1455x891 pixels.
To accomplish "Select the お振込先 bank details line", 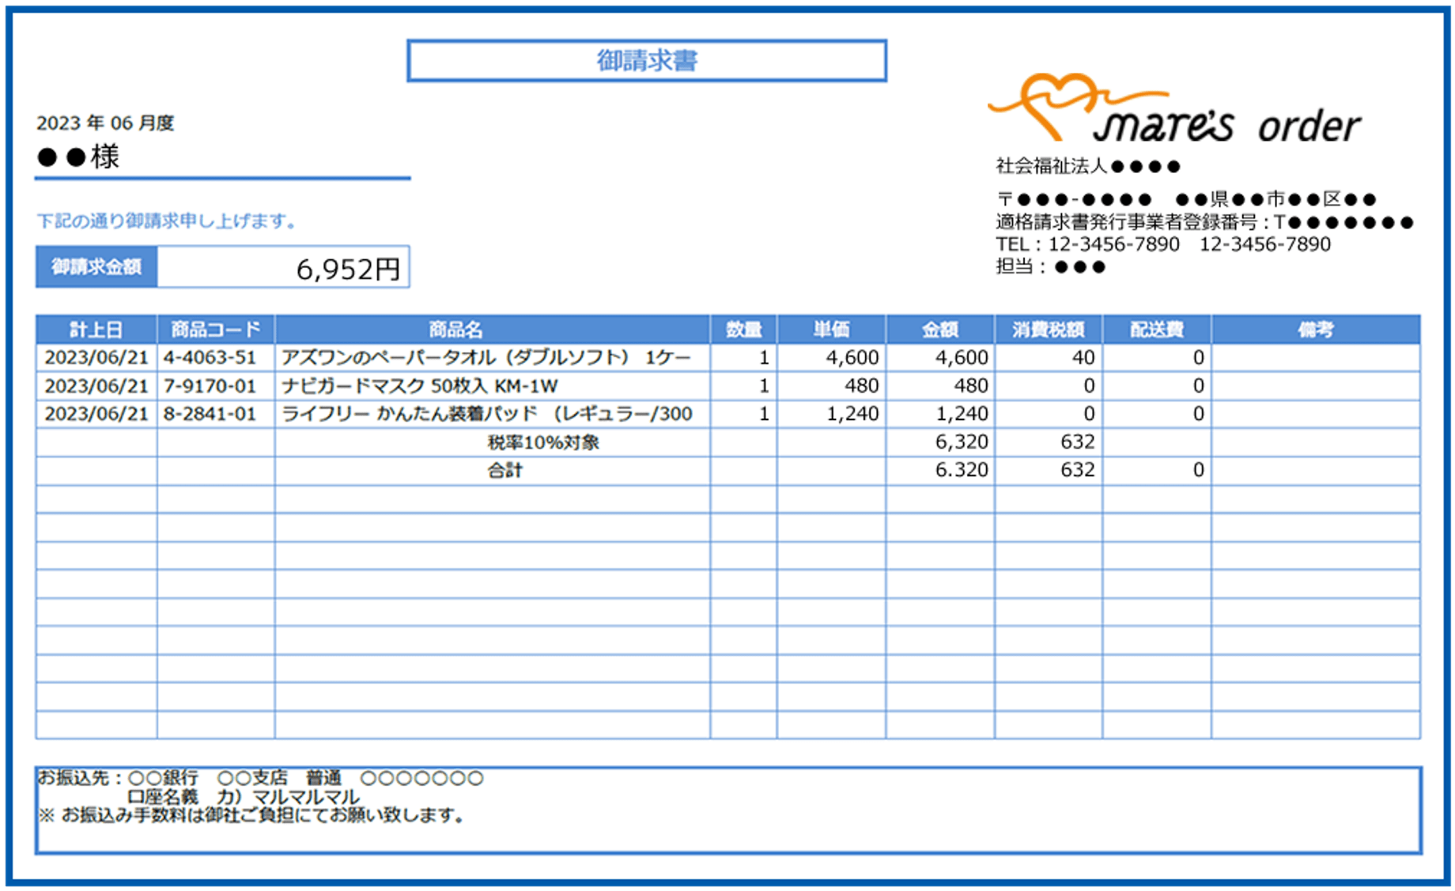I will pyautogui.click(x=260, y=778).
